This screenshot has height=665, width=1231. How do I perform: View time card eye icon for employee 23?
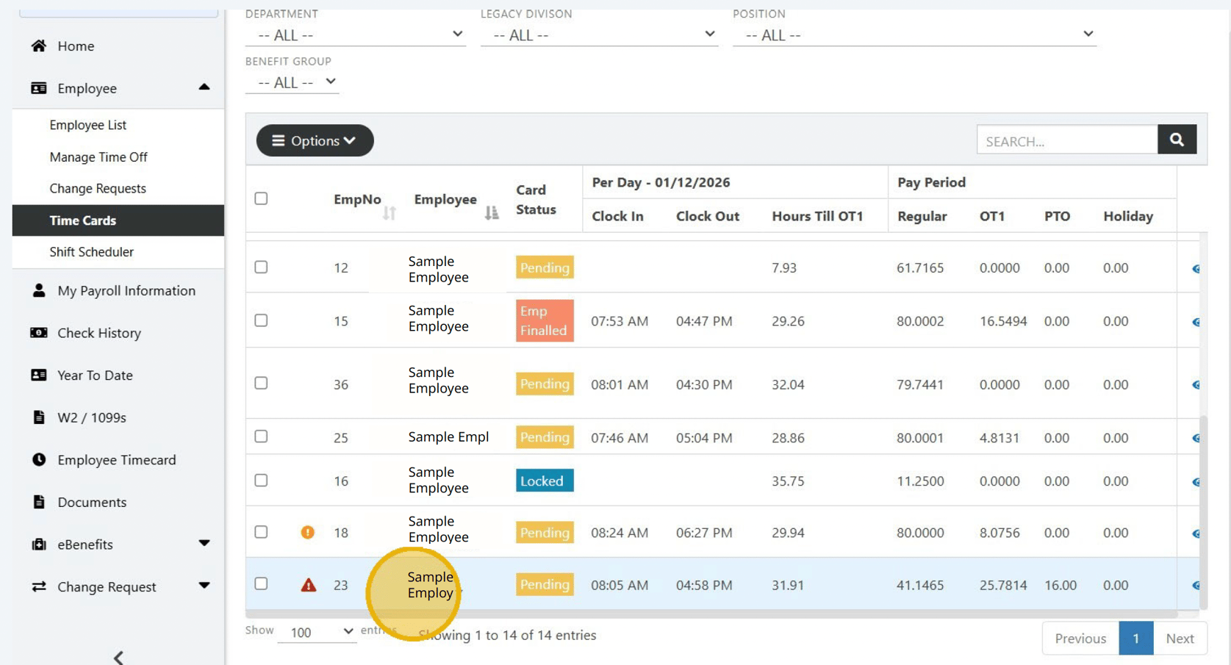[x=1196, y=586]
